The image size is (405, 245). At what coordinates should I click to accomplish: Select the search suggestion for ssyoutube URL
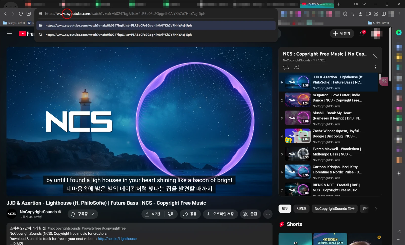point(156,35)
